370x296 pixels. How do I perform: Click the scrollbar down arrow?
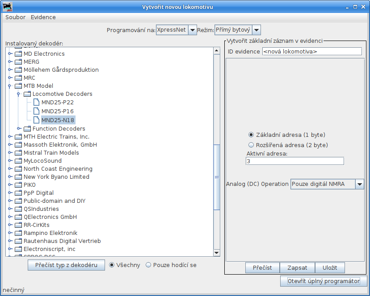pos(217,253)
